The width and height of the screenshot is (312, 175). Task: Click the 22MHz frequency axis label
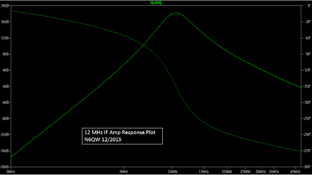(x=227, y=172)
